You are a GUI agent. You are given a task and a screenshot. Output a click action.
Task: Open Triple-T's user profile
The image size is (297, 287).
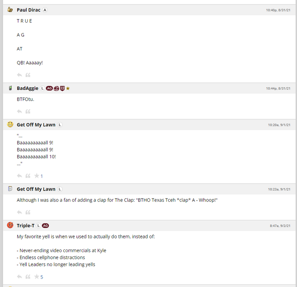pos(25,226)
